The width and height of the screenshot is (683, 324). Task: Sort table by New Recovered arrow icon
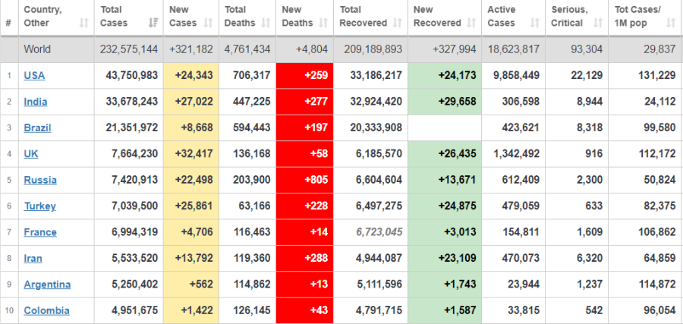tap(471, 23)
